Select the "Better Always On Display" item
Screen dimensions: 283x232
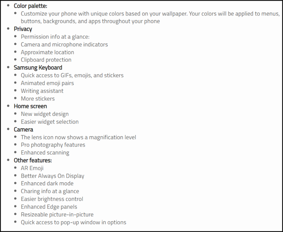52,176
